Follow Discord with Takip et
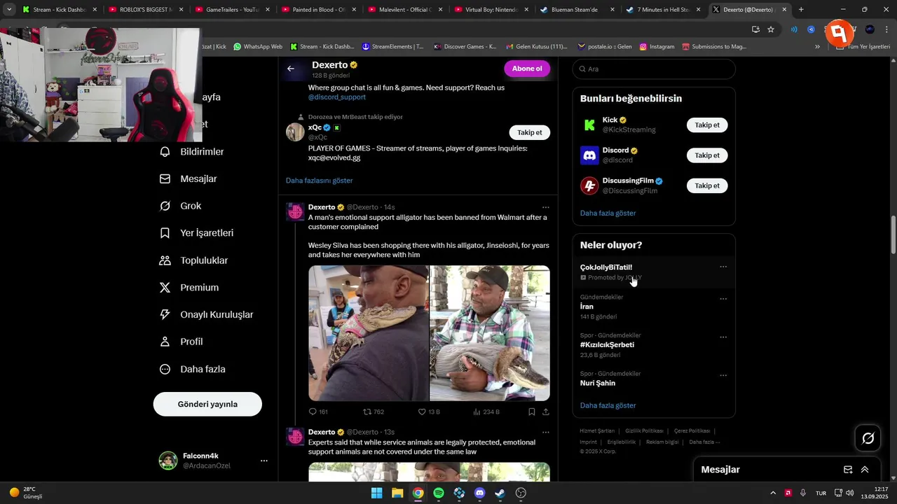Screen dimensions: 897x504 click(x=707, y=155)
